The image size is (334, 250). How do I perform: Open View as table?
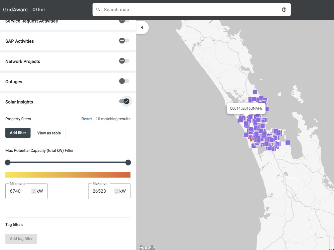tap(49, 133)
